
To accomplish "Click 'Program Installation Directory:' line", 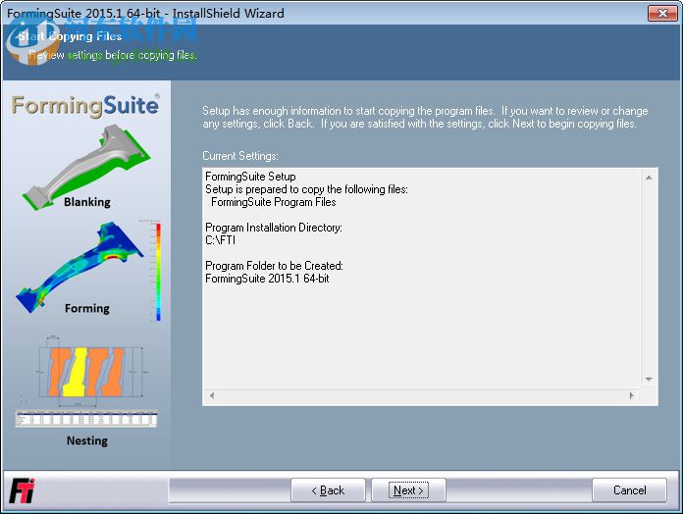I will (274, 228).
